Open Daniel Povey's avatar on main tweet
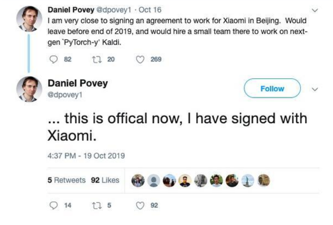Image resolution: width=333 pixels, height=225 pixels. (29, 89)
